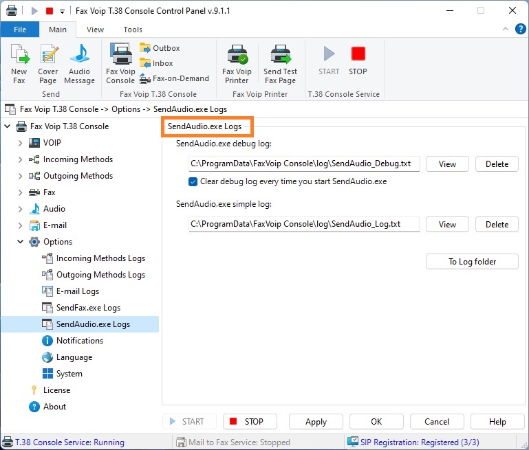Click the Apply button
This screenshot has width=529, height=450.
coord(316,421)
